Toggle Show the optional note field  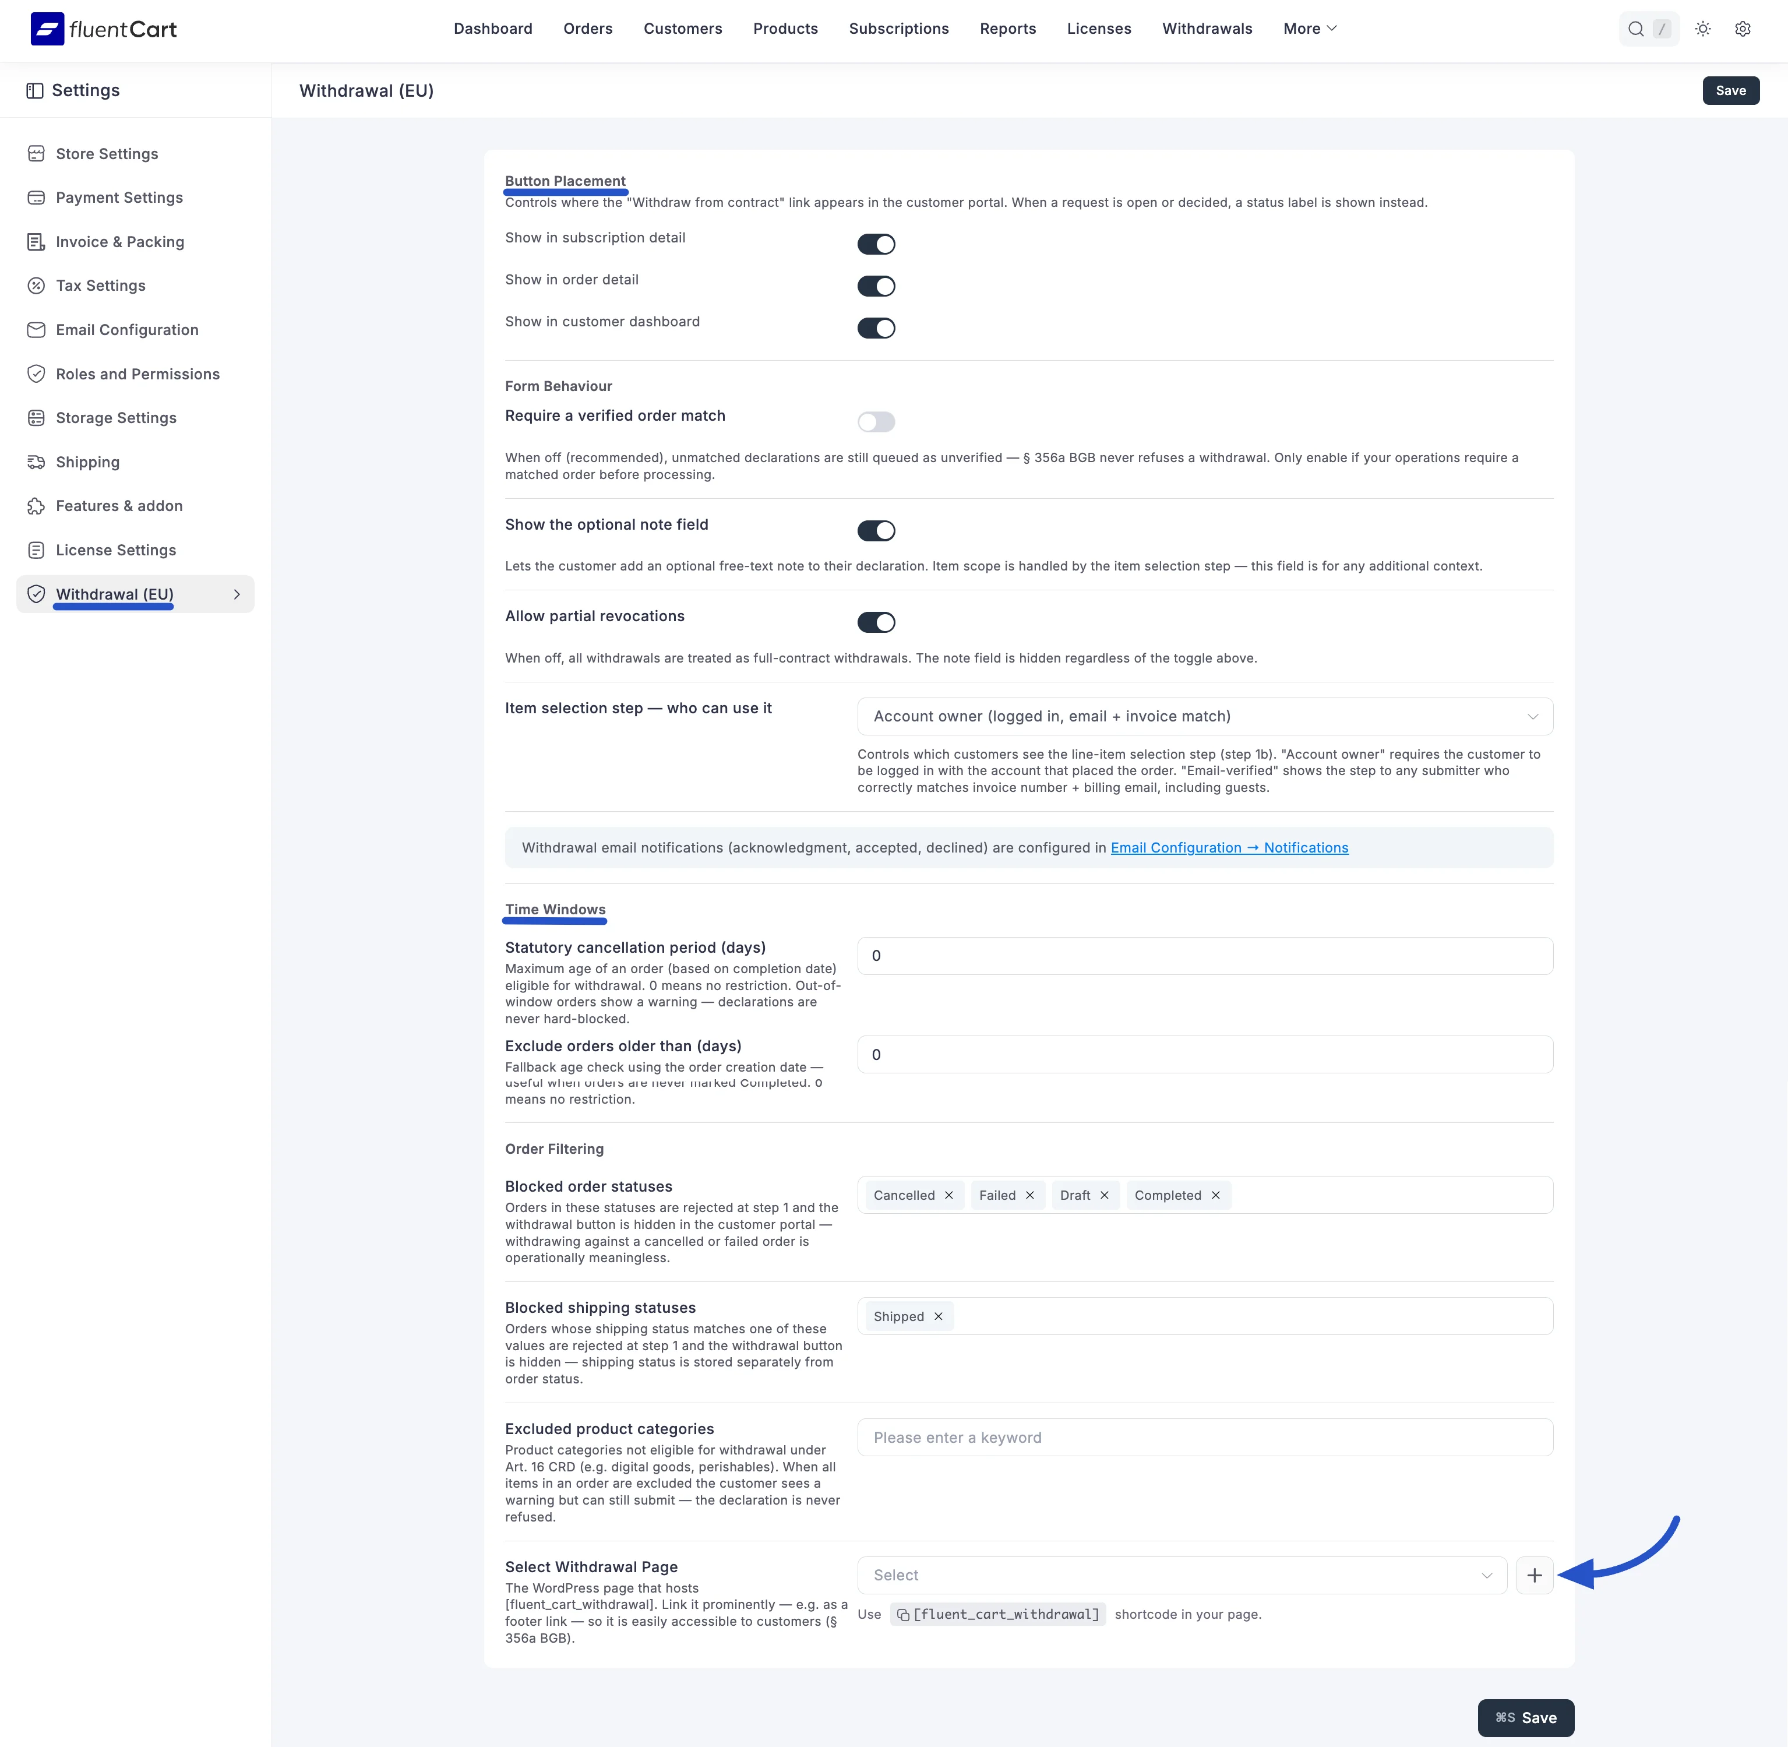pyautogui.click(x=876, y=530)
